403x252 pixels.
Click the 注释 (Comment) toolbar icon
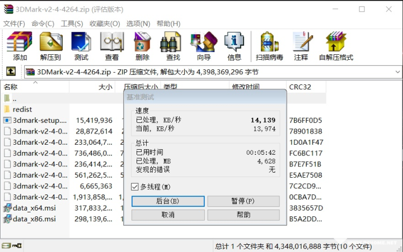(302, 41)
